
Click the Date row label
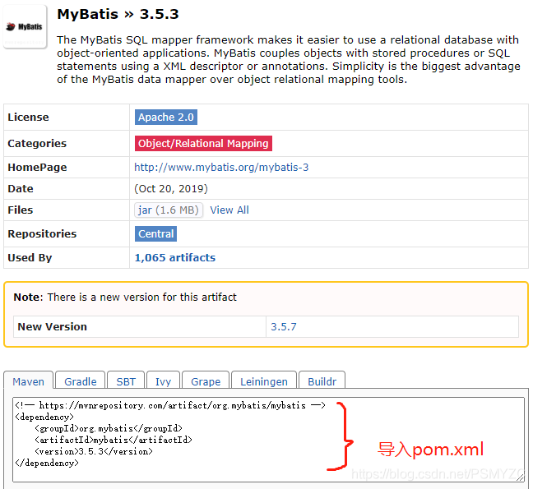(x=21, y=188)
